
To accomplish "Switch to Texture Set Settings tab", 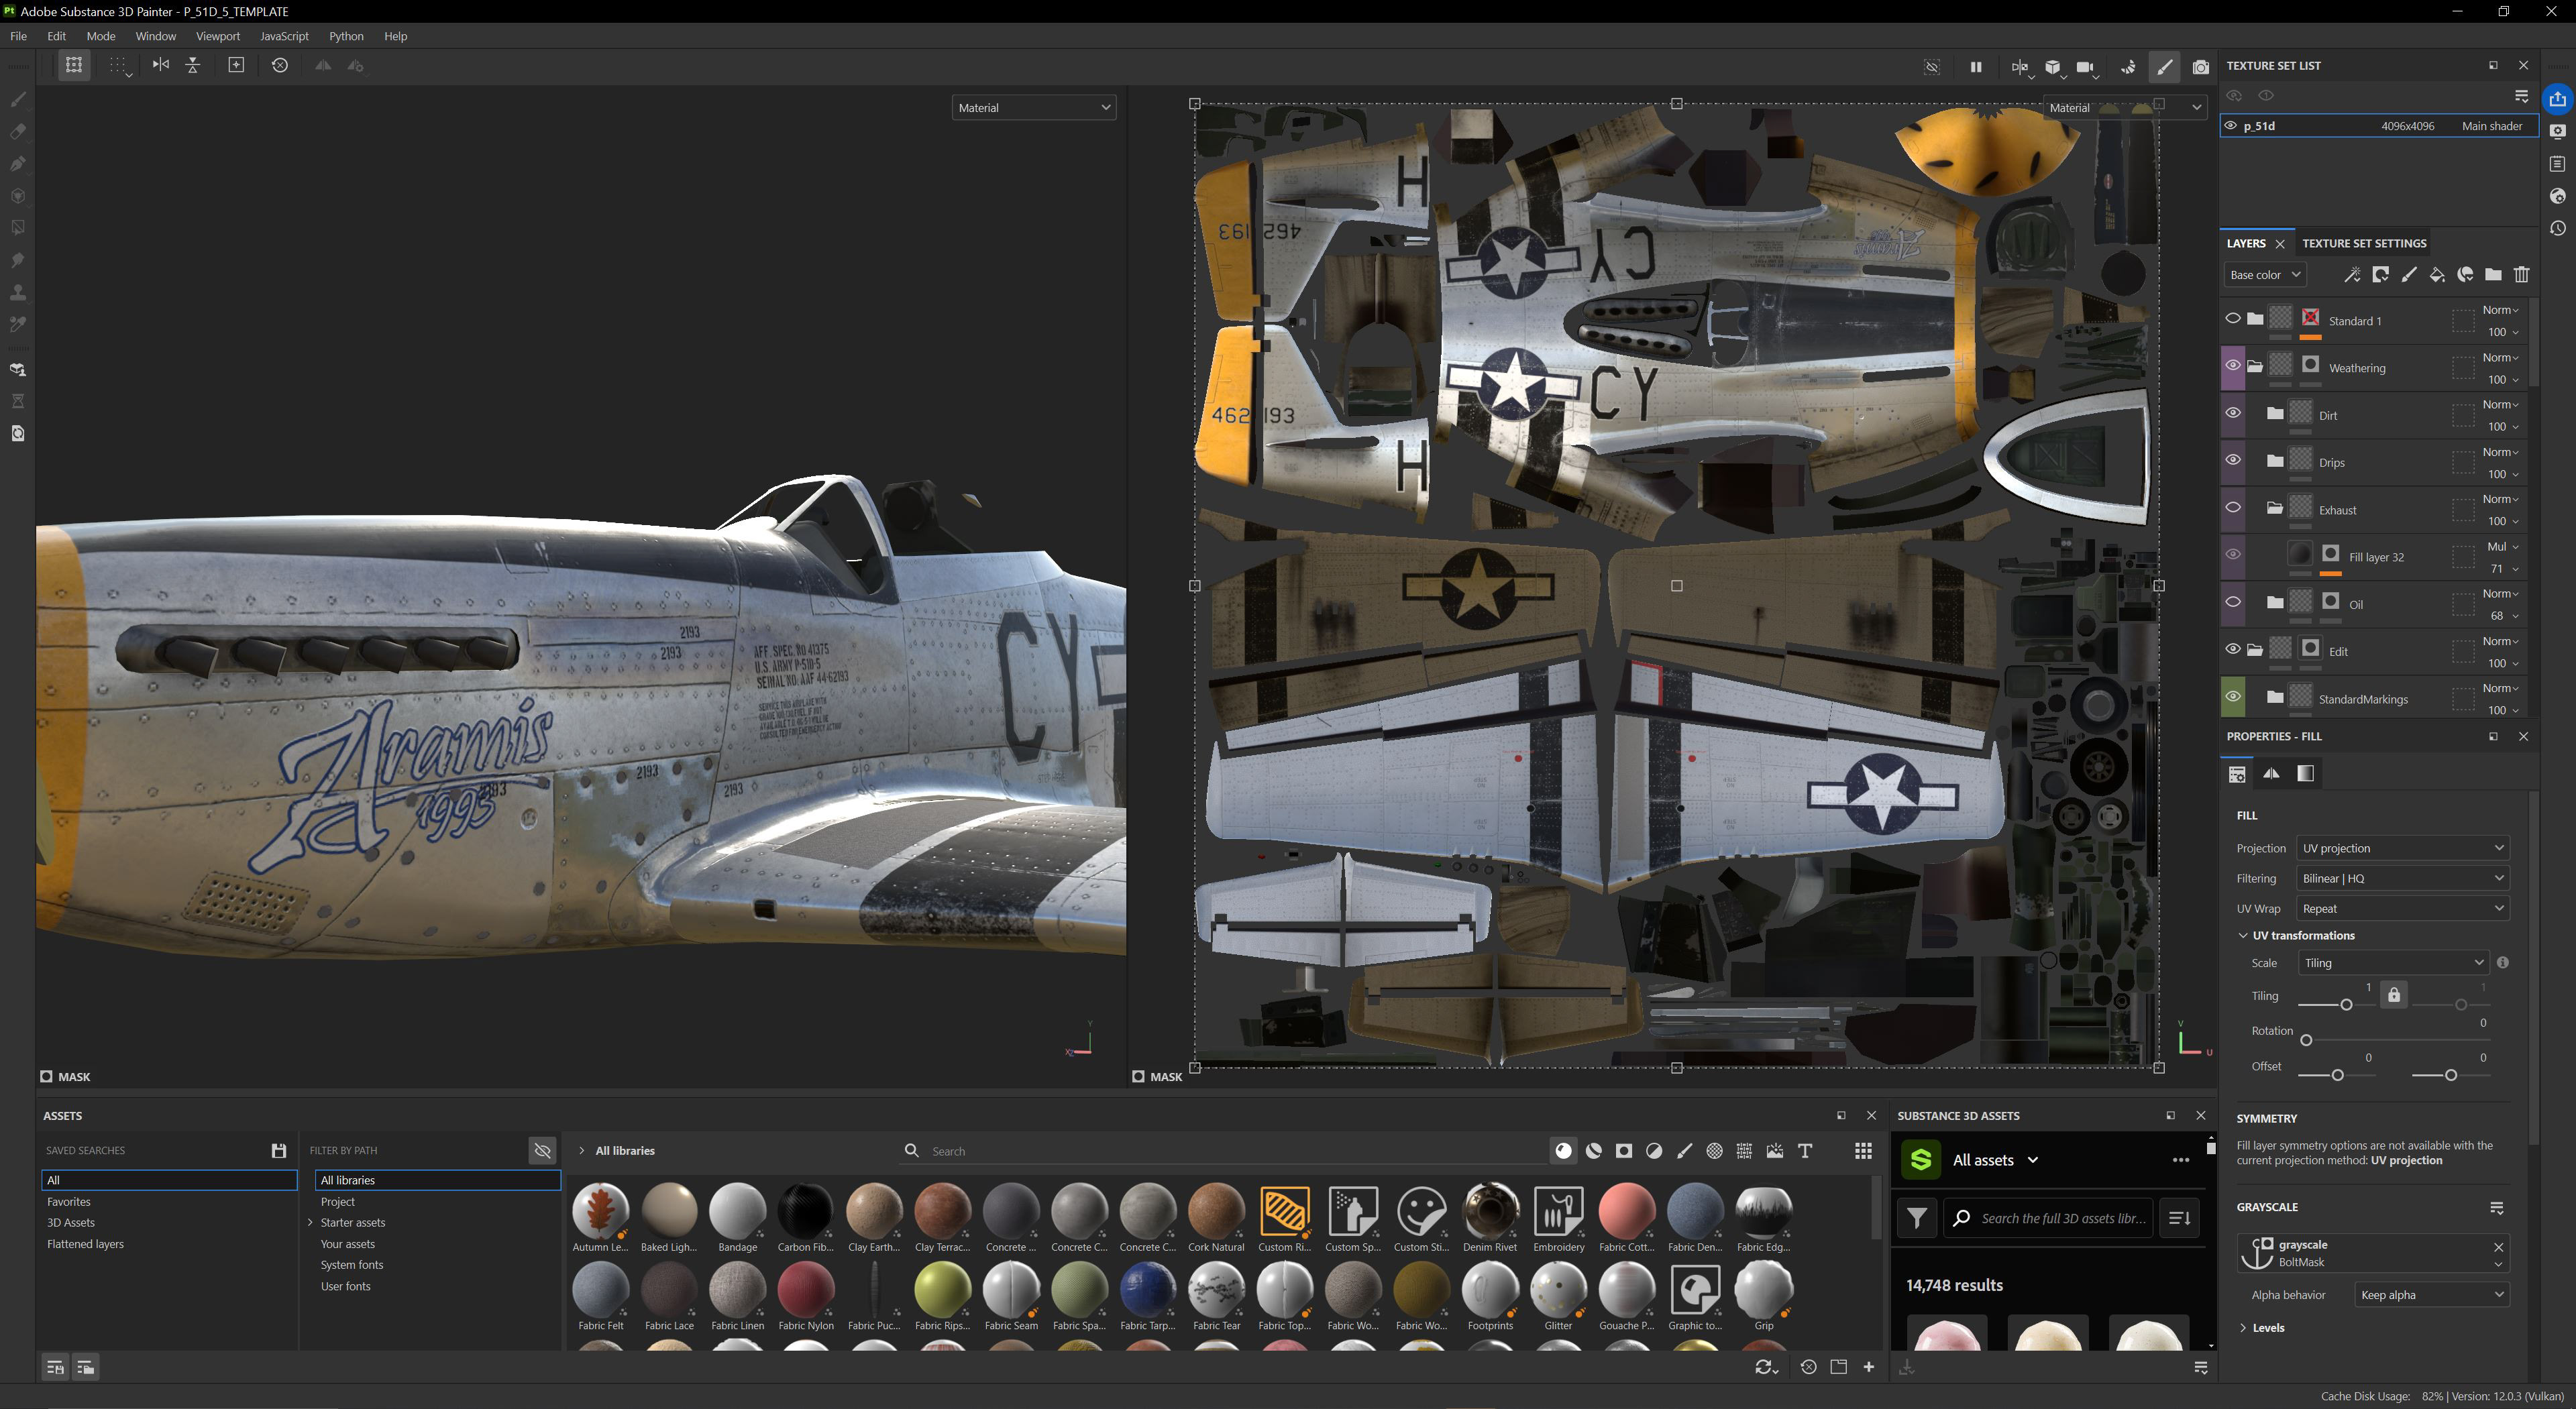I will tap(2364, 243).
